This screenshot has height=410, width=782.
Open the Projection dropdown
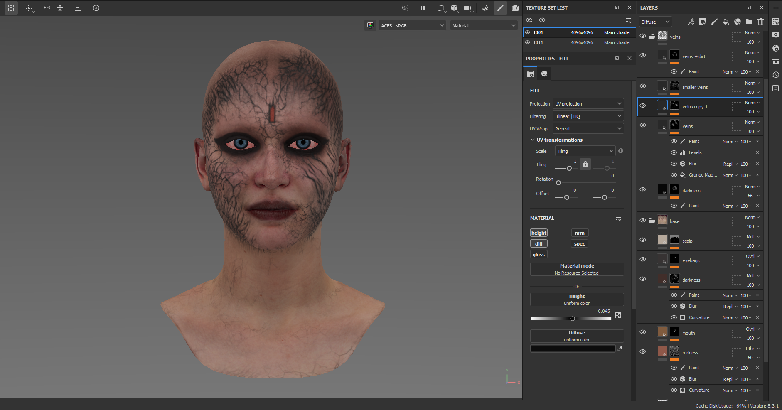[588, 104]
